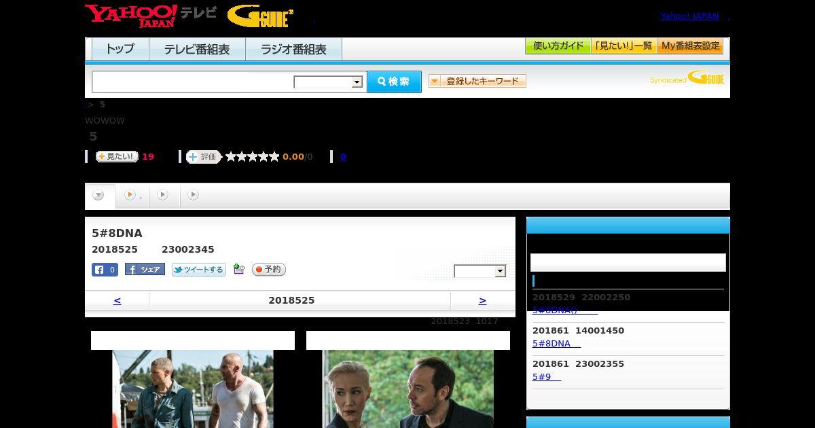Viewport: 815px width, 428px height.
Task: Open the 5#8DNA link for 201861 14001450
Action: click(556, 344)
